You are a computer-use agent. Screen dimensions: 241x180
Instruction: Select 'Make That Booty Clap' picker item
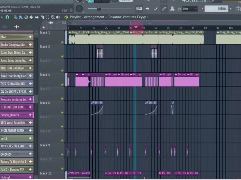point(17,76)
